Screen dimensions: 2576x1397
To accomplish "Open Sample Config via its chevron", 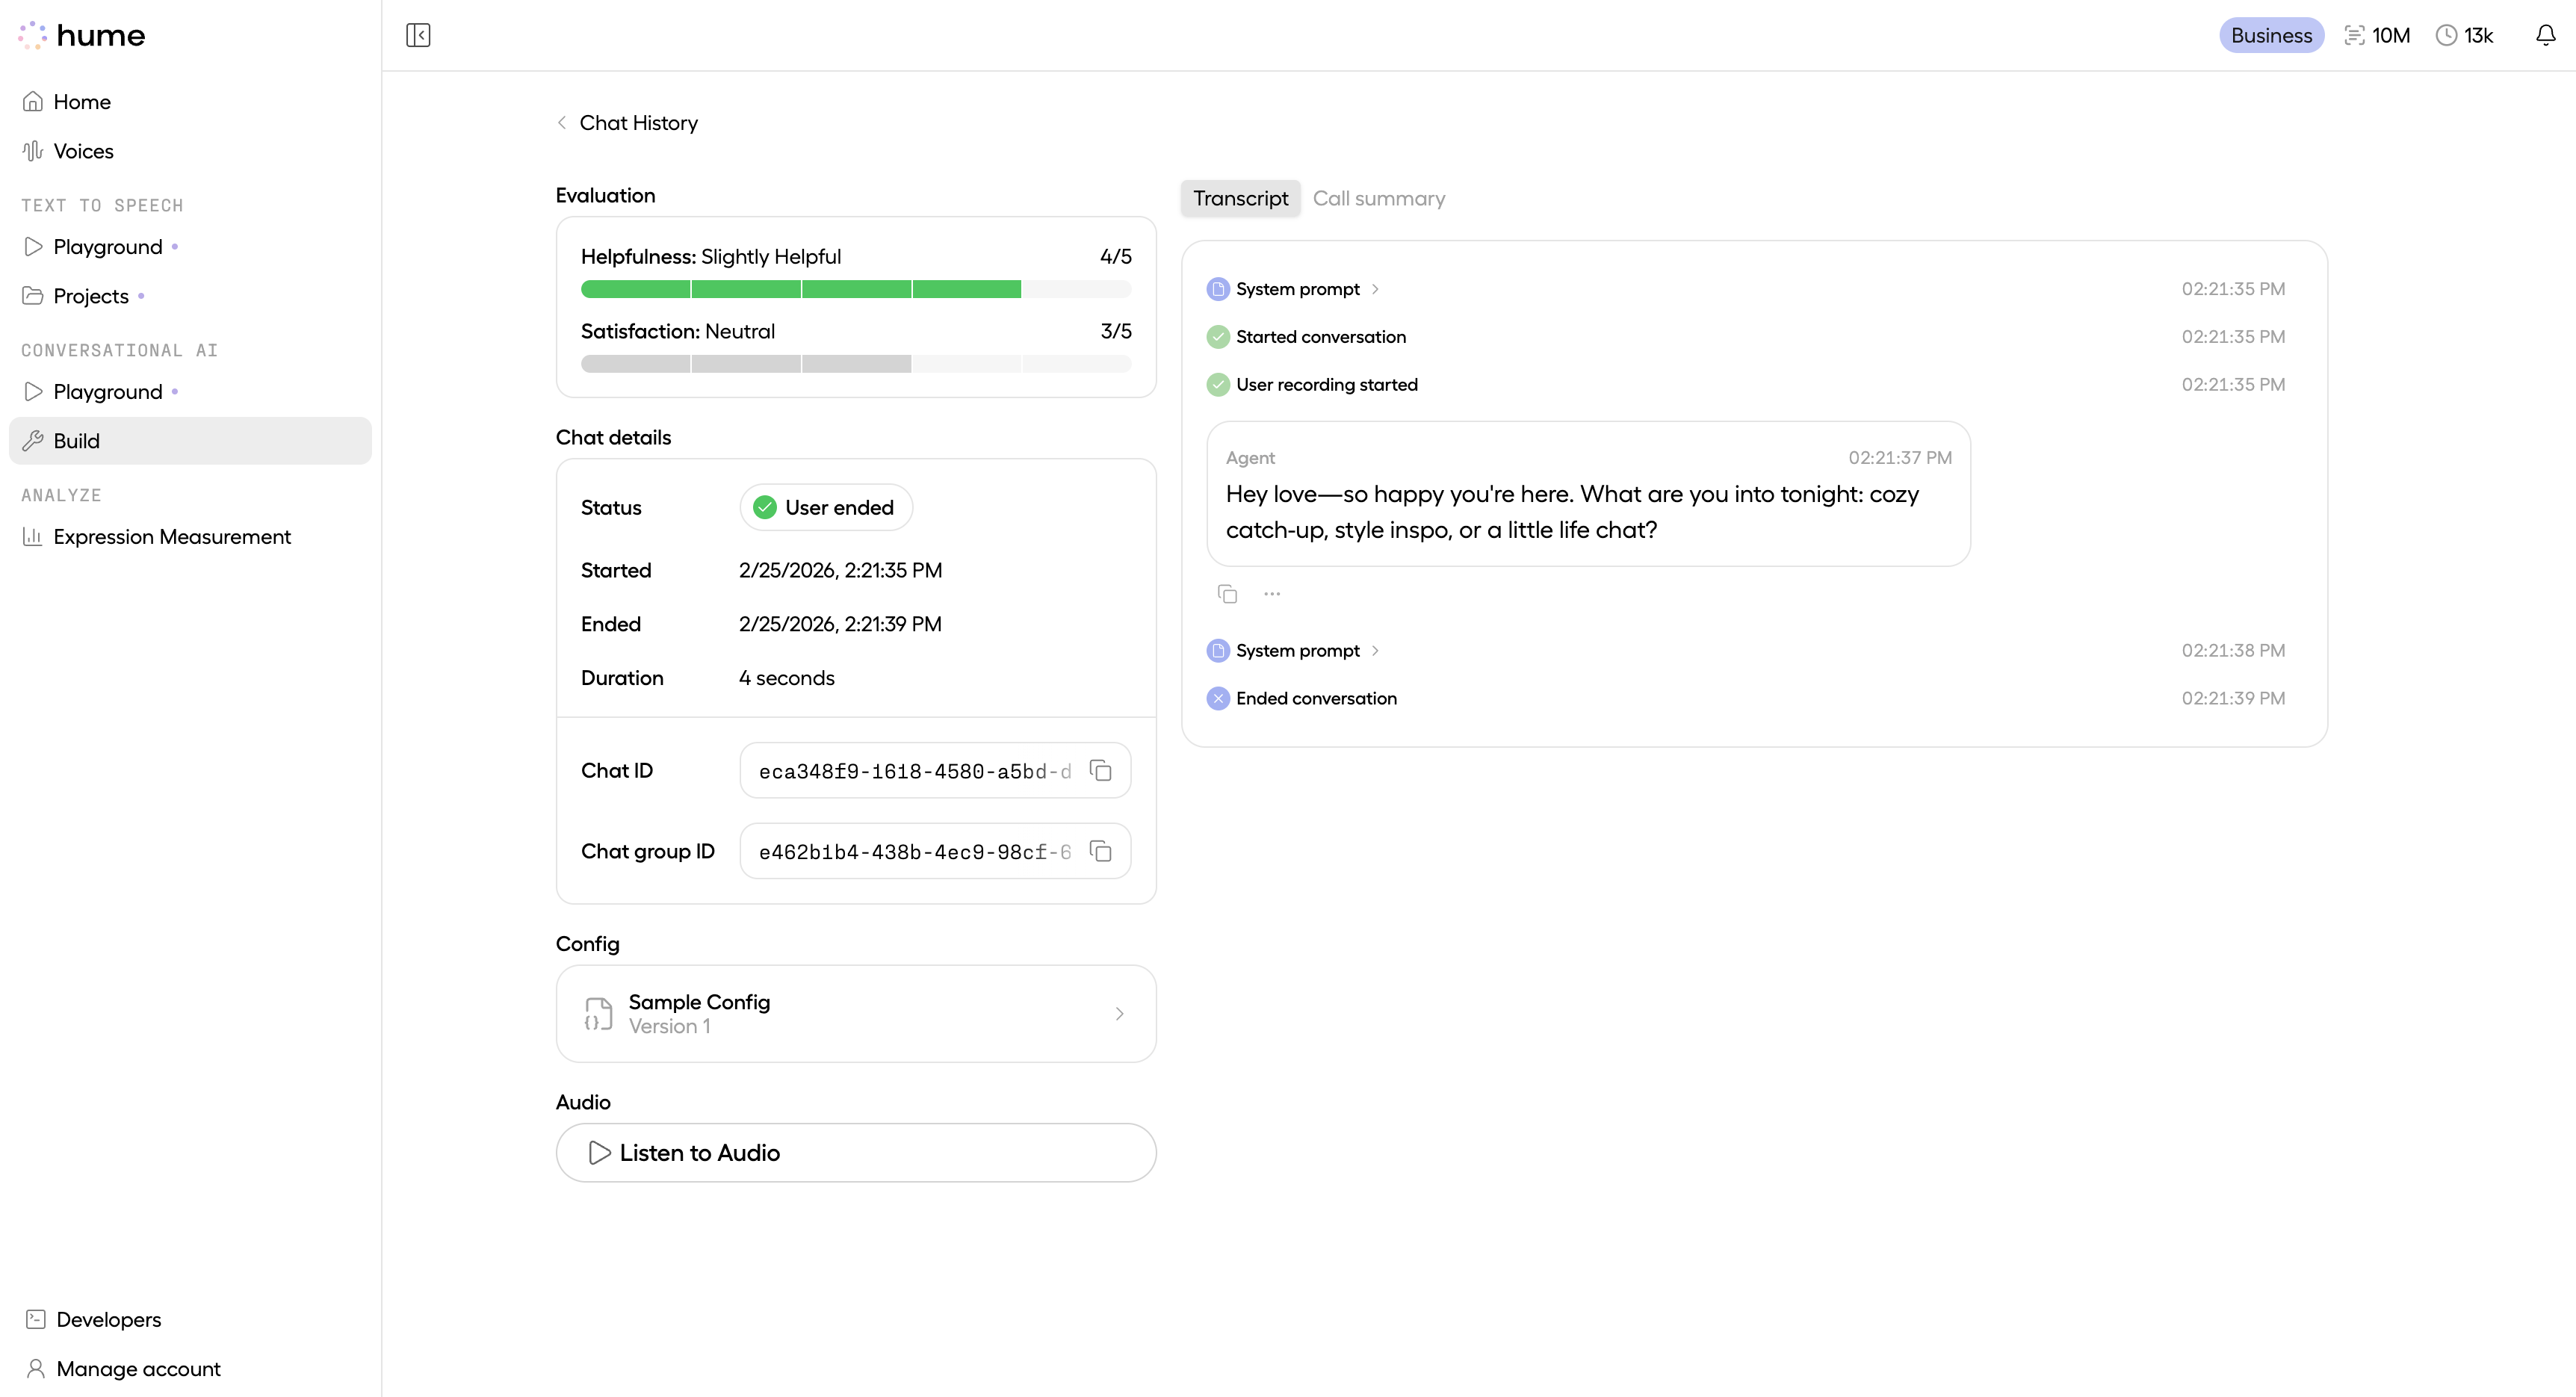I will (x=1120, y=1013).
